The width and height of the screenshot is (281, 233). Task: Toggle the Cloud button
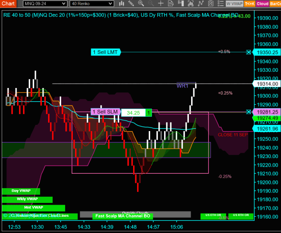(263, 4)
